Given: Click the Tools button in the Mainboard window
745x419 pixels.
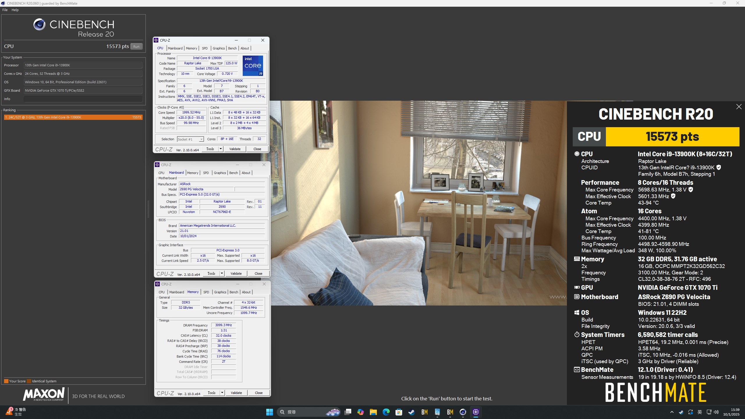Looking at the screenshot, I should [211, 274].
